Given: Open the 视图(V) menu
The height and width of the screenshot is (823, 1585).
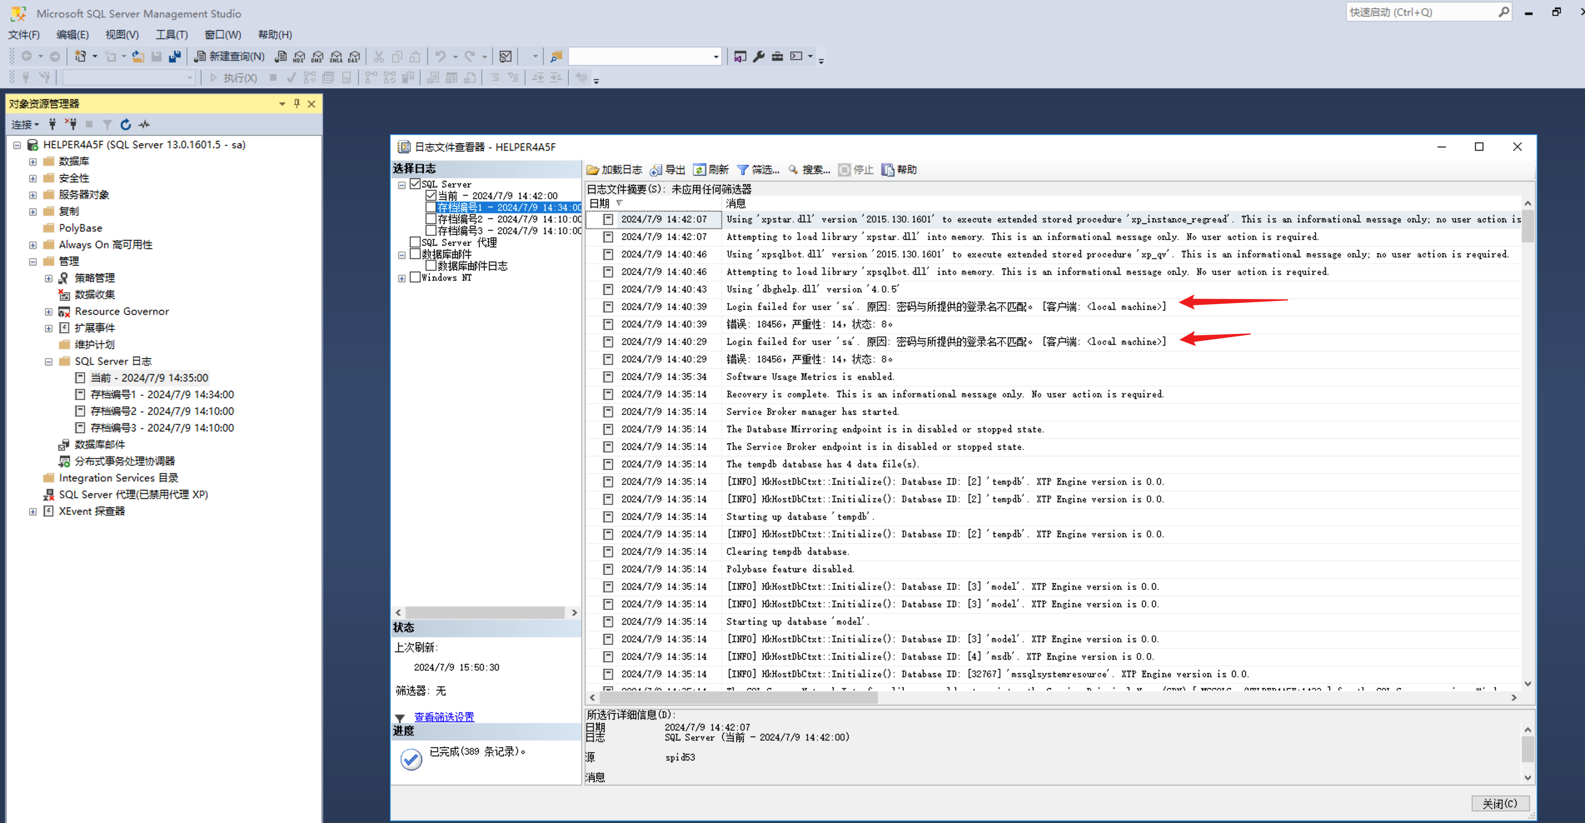Looking at the screenshot, I should (x=122, y=35).
